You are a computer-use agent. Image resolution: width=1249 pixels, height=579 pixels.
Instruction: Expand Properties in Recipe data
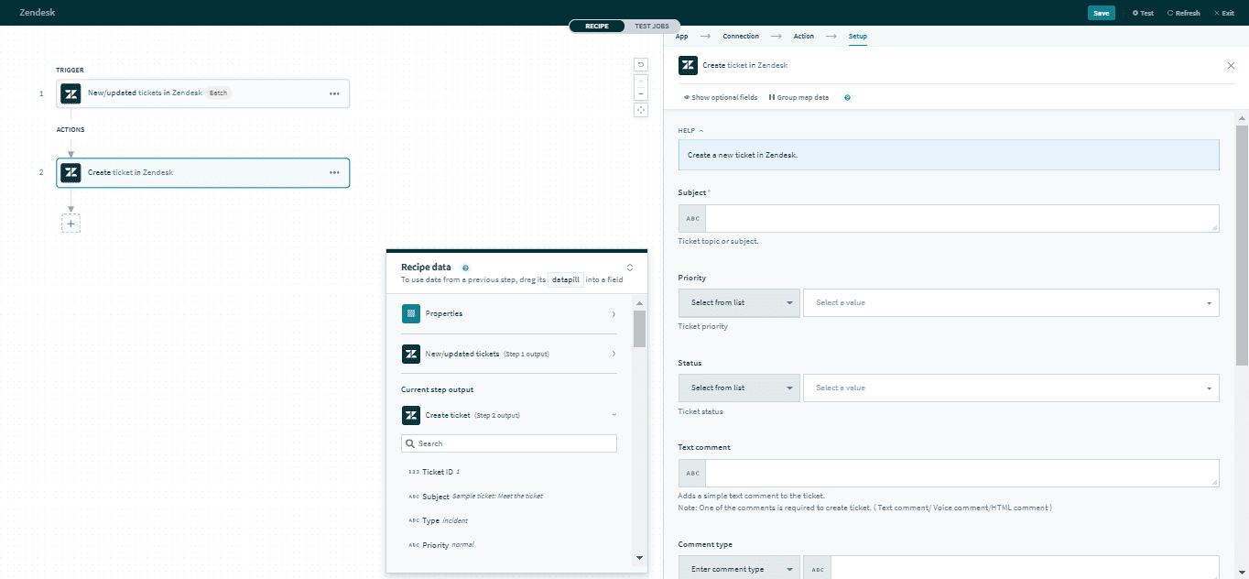coord(508,314)
